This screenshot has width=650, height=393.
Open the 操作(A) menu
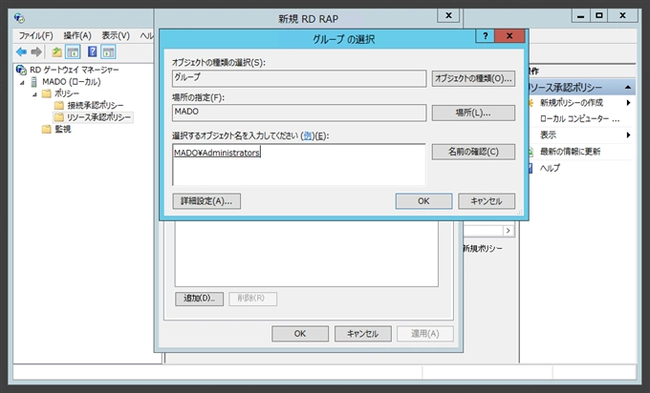pyautogui.click(x=77, y=35)
